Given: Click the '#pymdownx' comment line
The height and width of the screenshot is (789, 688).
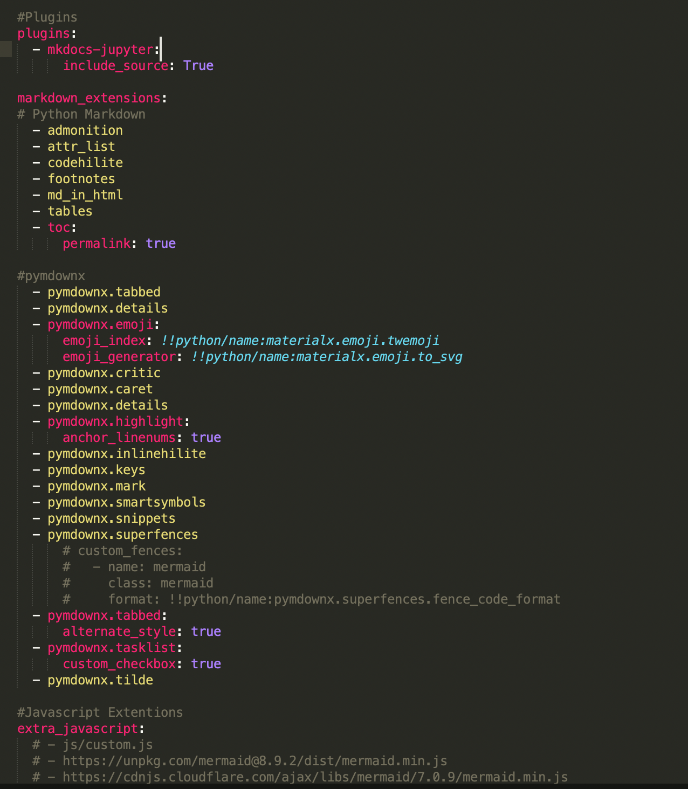Looking at the screenshot, I should pyautogui.click(x=51, y=276).
